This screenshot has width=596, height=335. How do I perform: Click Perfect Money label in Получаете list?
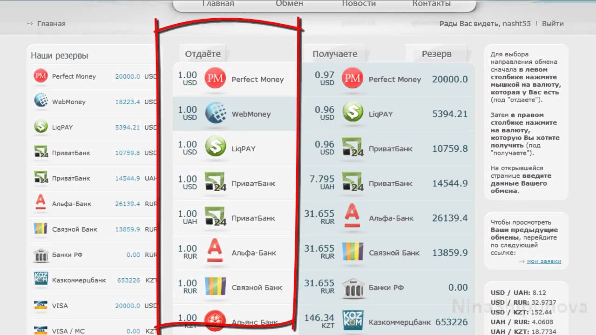(x=395, y=80)
